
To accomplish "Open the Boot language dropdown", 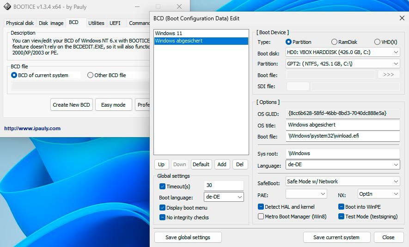I will coord(224,197).
